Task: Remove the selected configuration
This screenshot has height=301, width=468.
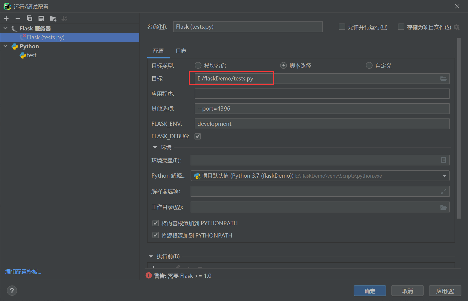Action: point(18,18)
